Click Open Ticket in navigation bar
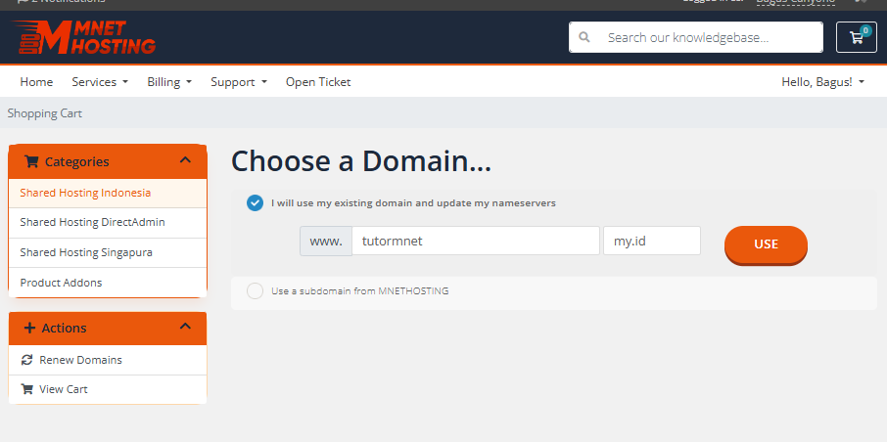887x442 pixels. 318,82
